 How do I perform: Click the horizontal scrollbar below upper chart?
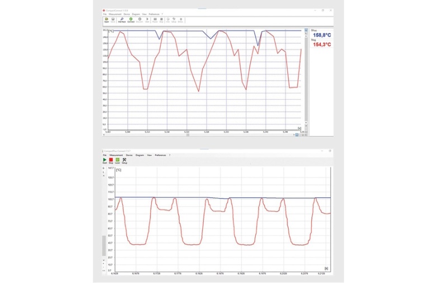(188, 135)
